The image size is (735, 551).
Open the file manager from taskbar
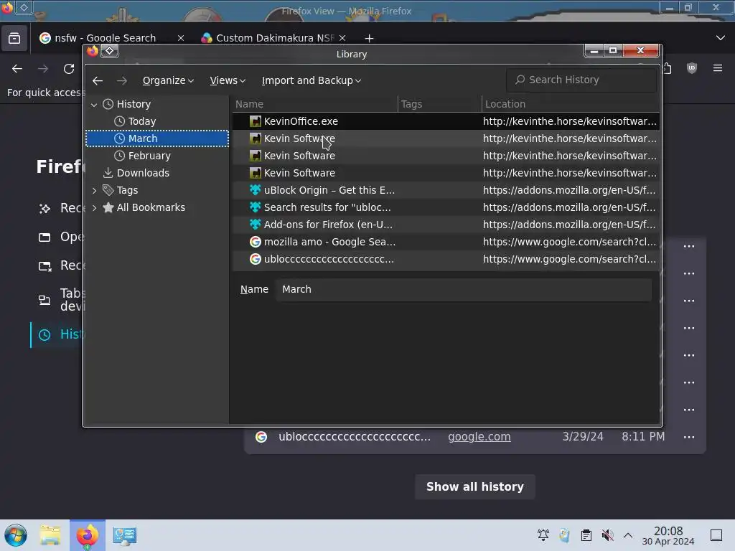(50, 535)
